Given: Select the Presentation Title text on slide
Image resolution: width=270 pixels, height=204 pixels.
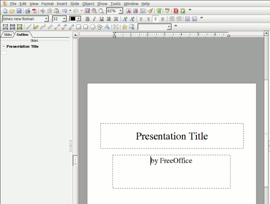Looking at the screenshot, I should 172,136.
